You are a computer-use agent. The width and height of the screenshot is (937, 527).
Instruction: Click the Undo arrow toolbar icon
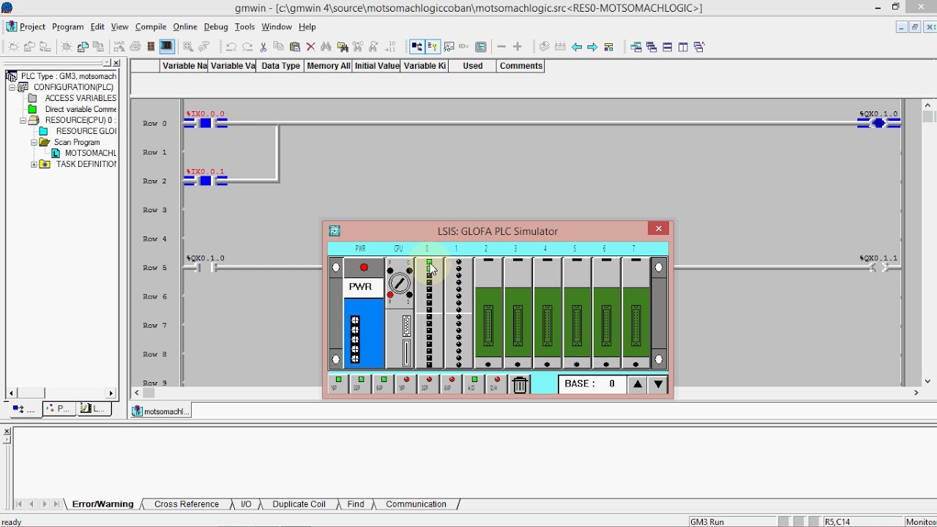click(231, 47)
